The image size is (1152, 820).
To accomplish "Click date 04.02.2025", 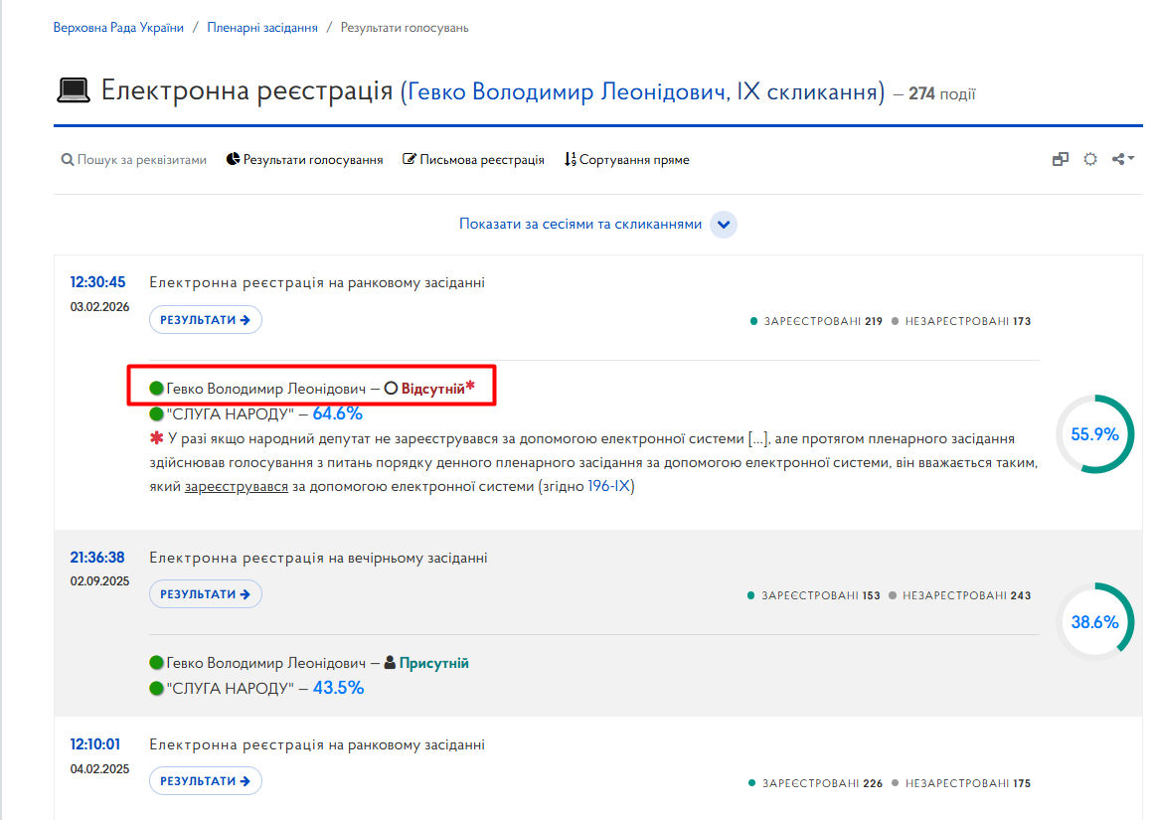I will point(99,769).
